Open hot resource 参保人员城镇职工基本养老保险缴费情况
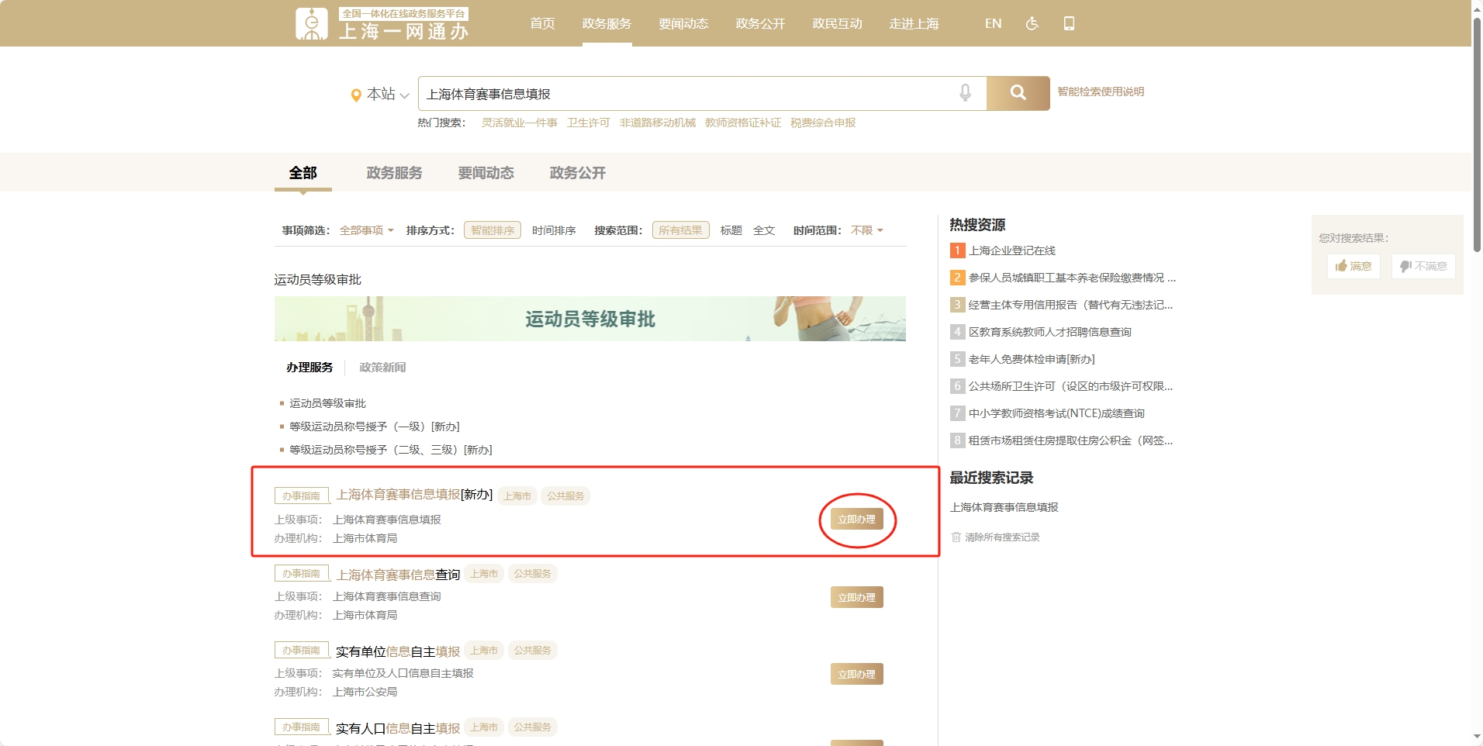 (1072, 278)
